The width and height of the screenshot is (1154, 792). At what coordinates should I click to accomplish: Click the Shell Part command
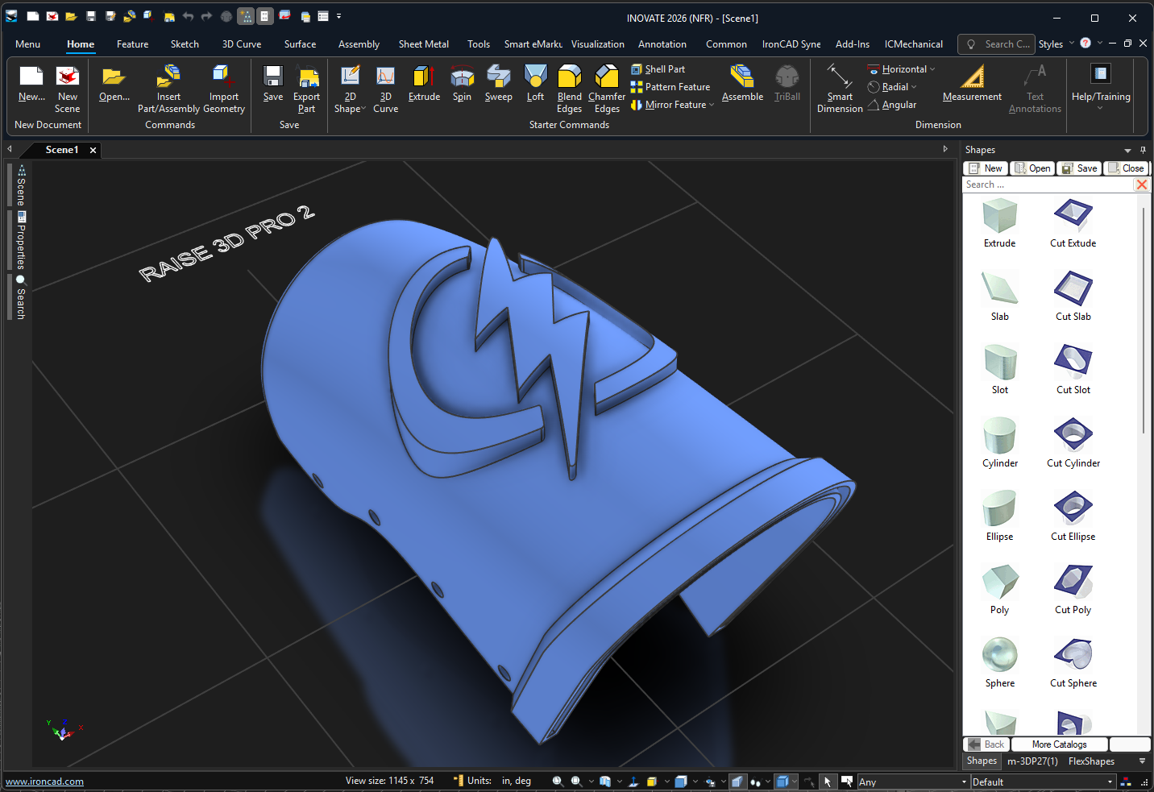658,69
